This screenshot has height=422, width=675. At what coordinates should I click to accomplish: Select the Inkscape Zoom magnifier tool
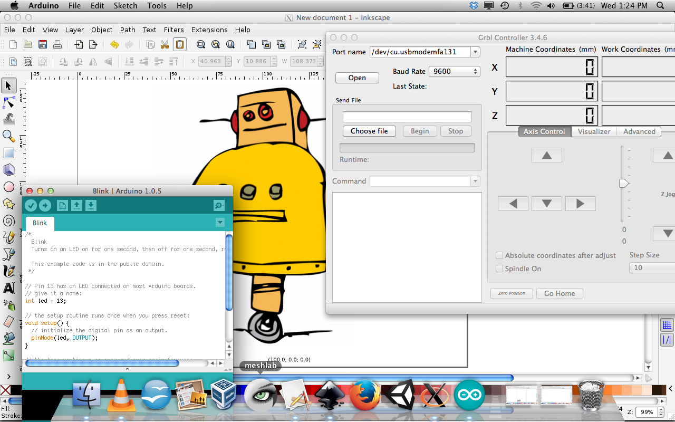pos(9,136)
